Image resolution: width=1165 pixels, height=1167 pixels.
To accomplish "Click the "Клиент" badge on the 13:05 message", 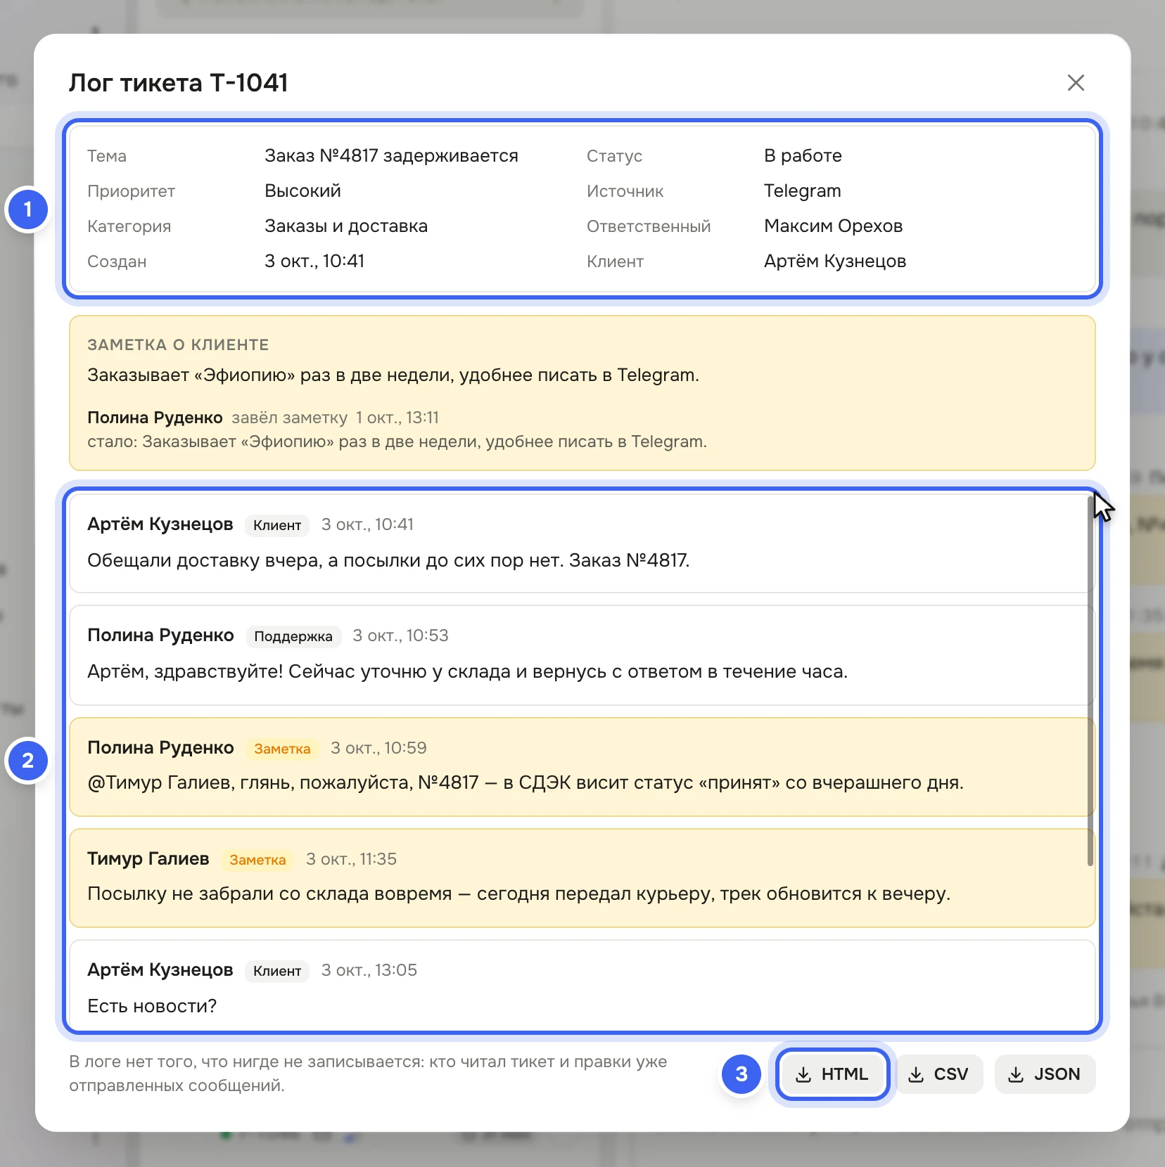I will (x=277, y=971).
